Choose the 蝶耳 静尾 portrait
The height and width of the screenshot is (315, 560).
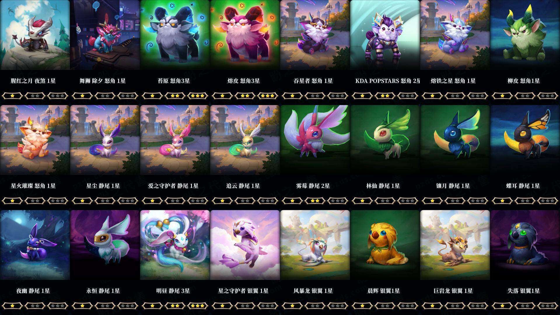click(x=525, y=140)
